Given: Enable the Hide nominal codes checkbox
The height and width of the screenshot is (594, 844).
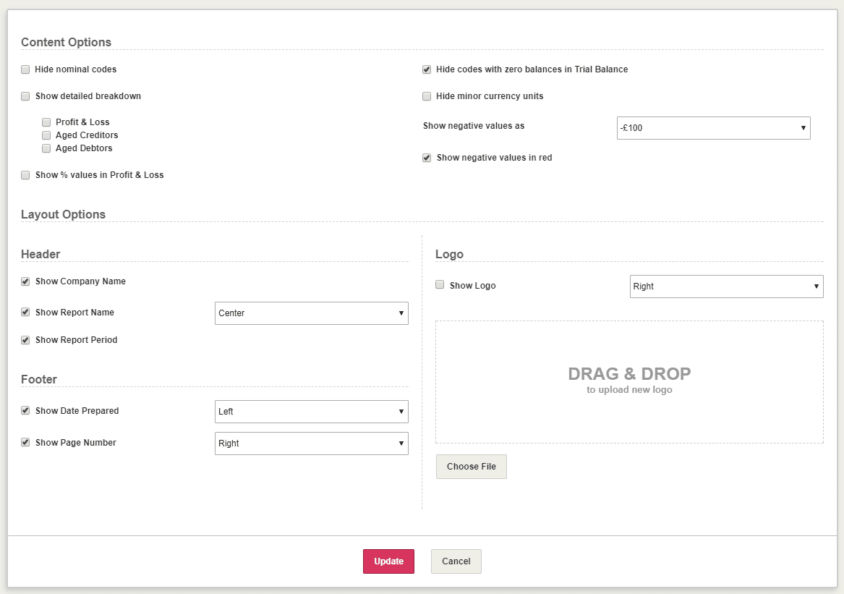Looking at the screenshot, I should click(x=25, y=69).
